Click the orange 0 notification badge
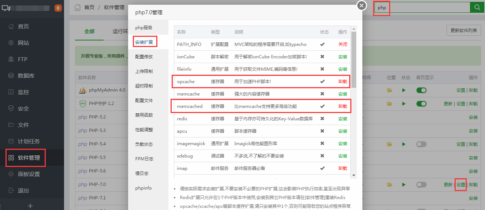 58,8
